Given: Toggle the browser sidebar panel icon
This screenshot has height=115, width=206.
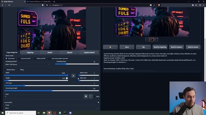Looking at the screenshot, I should pyautogui.click(x=196, y=5).
